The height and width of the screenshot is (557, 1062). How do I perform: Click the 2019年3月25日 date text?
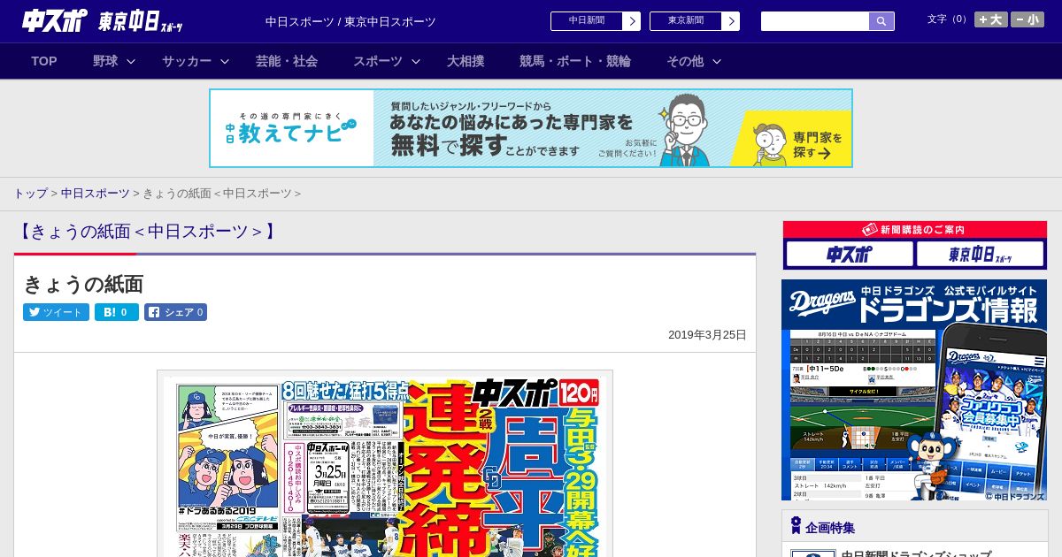(x=707, y=335)
